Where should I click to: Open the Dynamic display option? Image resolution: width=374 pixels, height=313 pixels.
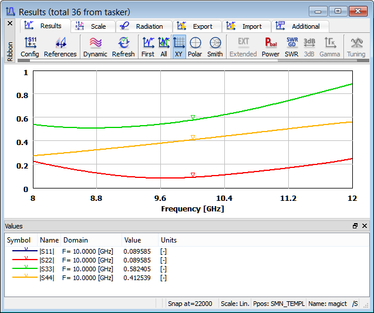95,47
